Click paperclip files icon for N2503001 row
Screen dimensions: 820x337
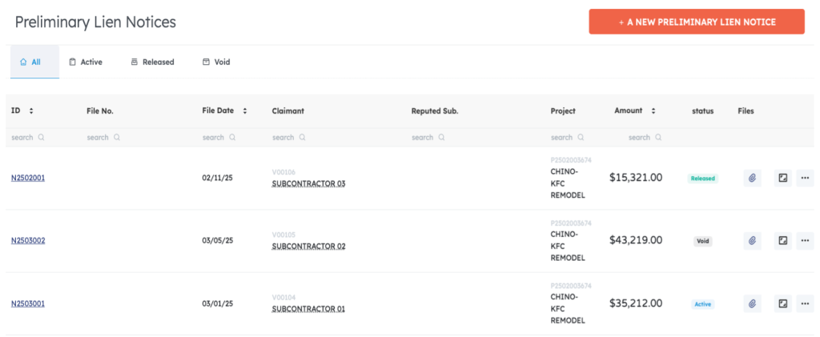[x=752, y=303]
